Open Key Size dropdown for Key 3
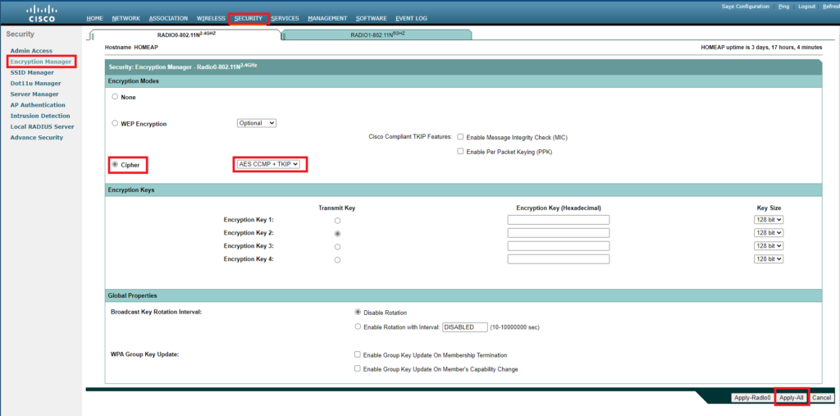Viewport: 840px width, 416px height. [x=769, y=245]
